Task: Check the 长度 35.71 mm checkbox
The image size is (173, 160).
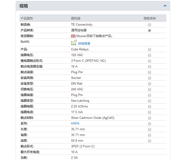Action: tap(149, 129)
